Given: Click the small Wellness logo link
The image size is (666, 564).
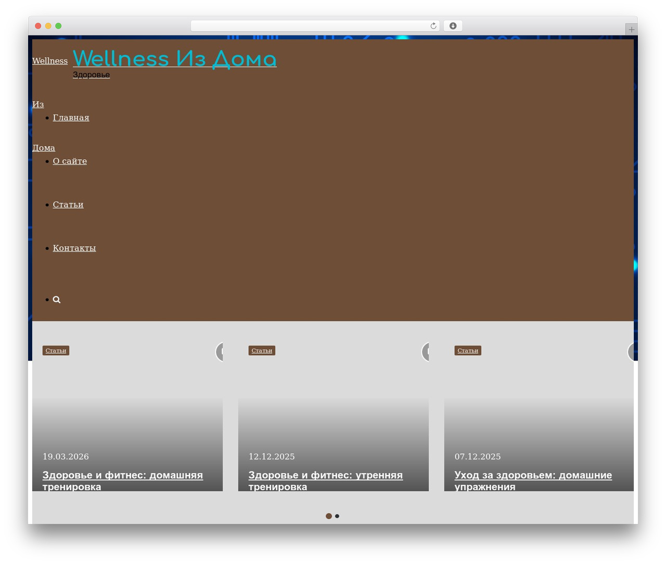Looking at the screenshot, I should coord(50,61).
